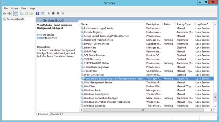
Task: Click the gear icon beside Remote Registry
Action: (82, 32)
